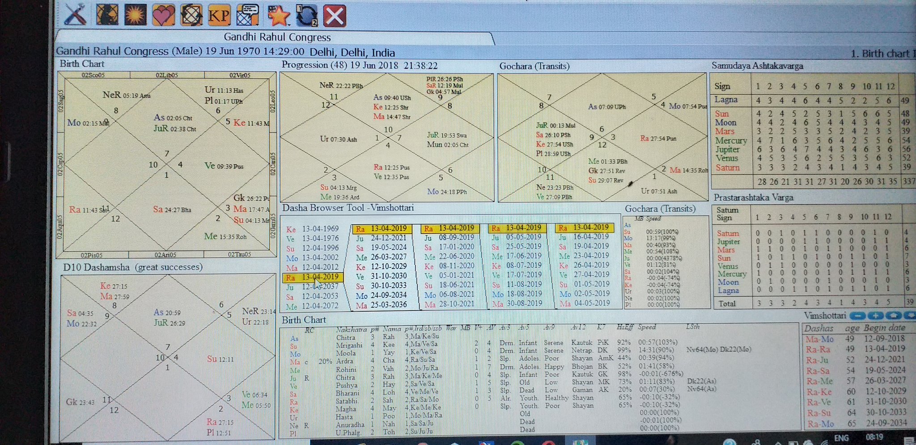This screenshot has height=445, width=916.
Task: Click the Vimshottari home button
Action: [x=893, y=316]
